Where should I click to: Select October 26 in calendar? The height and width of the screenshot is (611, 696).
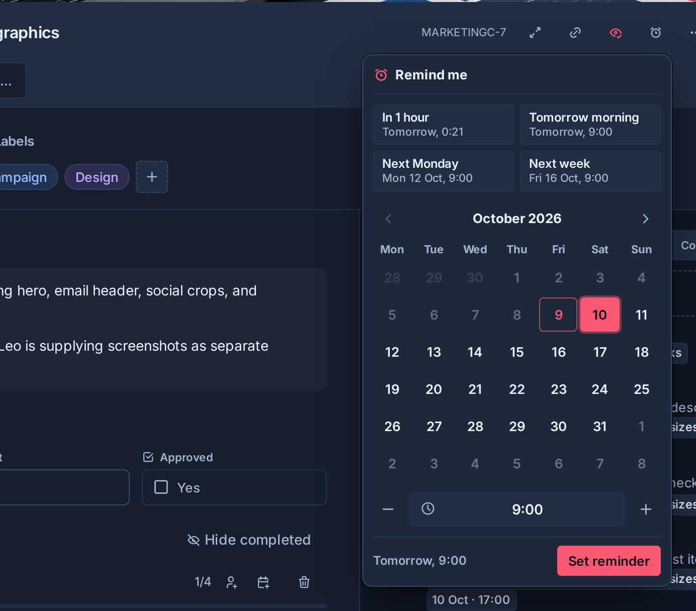(392, 426)
